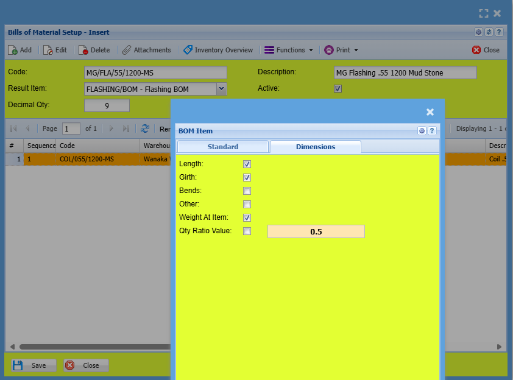Screen dimensions: 513x380
Task: Switch to the Standard tab
Action: (222, 147)
